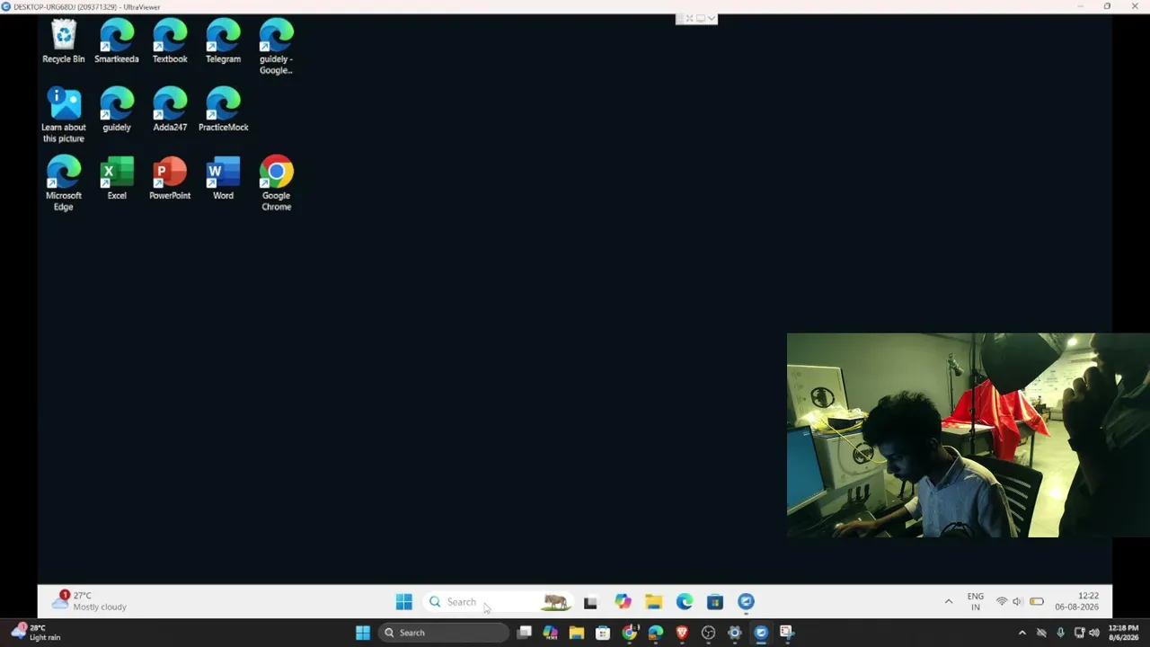Select Learn about this picture icon

63,115
